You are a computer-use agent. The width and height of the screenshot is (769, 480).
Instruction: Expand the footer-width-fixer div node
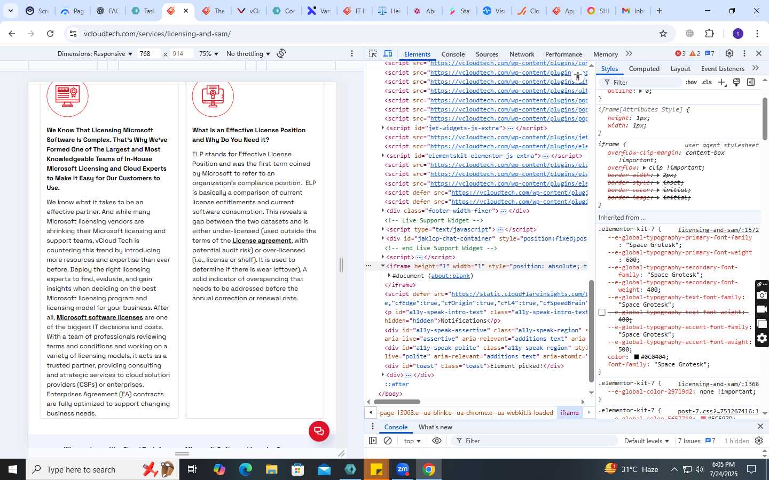point(382,211)
